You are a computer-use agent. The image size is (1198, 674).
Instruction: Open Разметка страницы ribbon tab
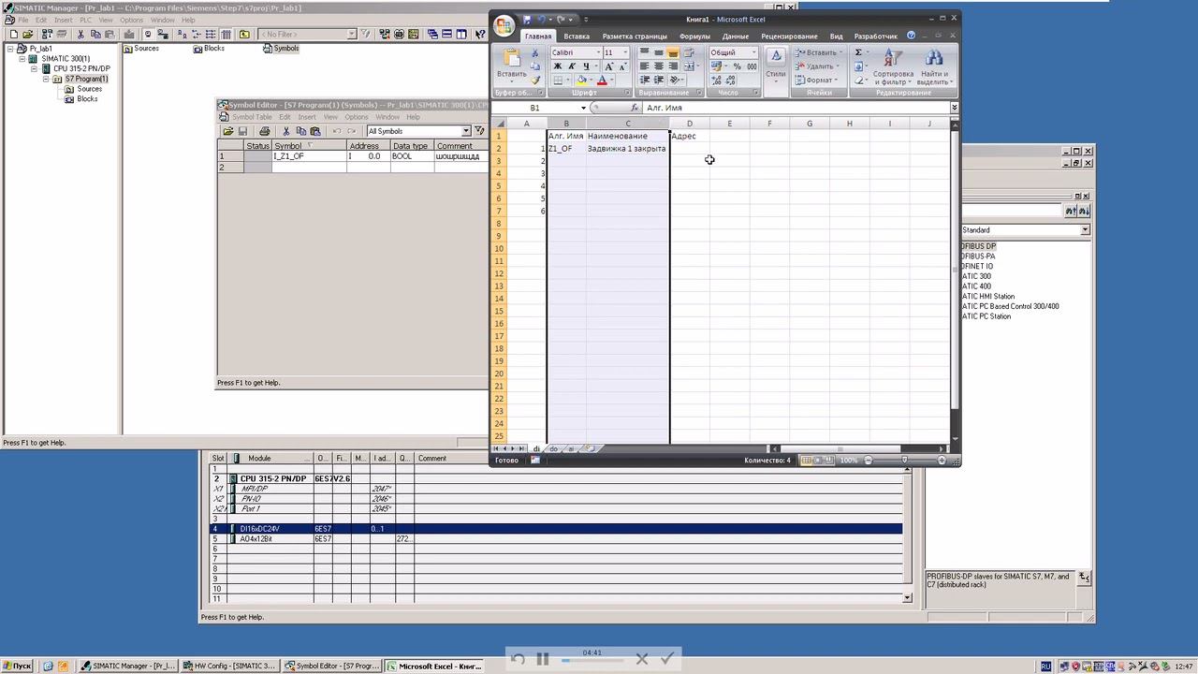[x=635, y=37]
